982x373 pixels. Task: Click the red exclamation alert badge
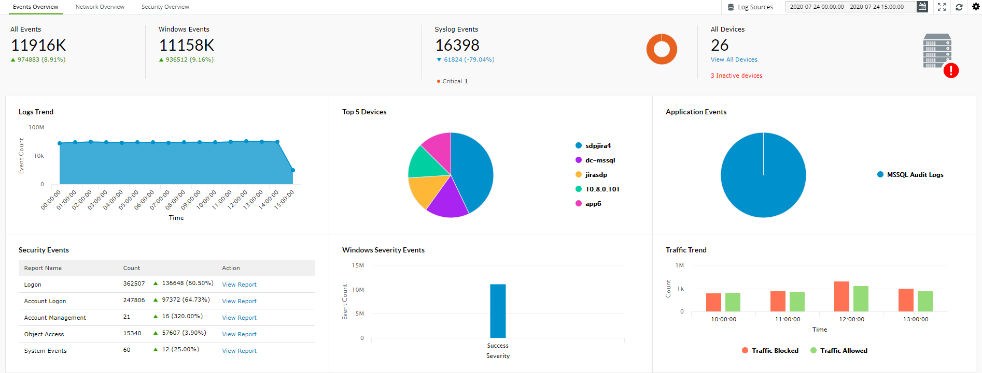[x=951, y=70]
